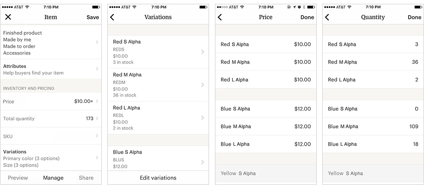The width and height of the screenshot is (424, 189).
Task: Open the Finished product details chevron
Action: coord(97,42)
